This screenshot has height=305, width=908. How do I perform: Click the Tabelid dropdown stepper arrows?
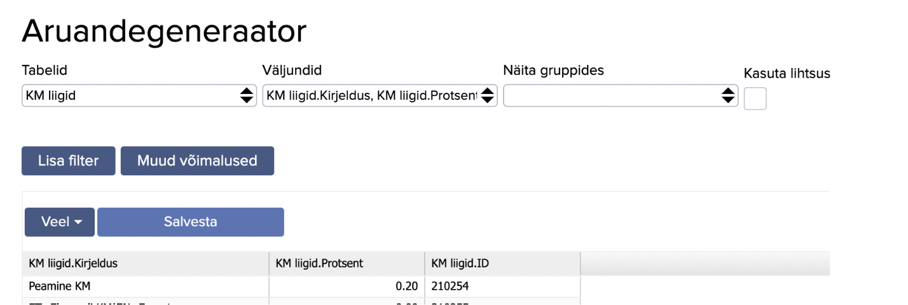pyautogui.click(x=246, y=96)
